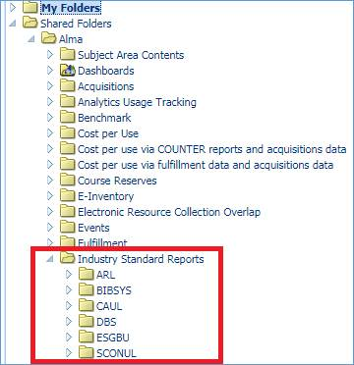Image resolution: width=354 pixels, height=365 pixels.
Task: Collapse the Industry Standard Reports node
Action: pyautogui.click(x=50, y=259)
